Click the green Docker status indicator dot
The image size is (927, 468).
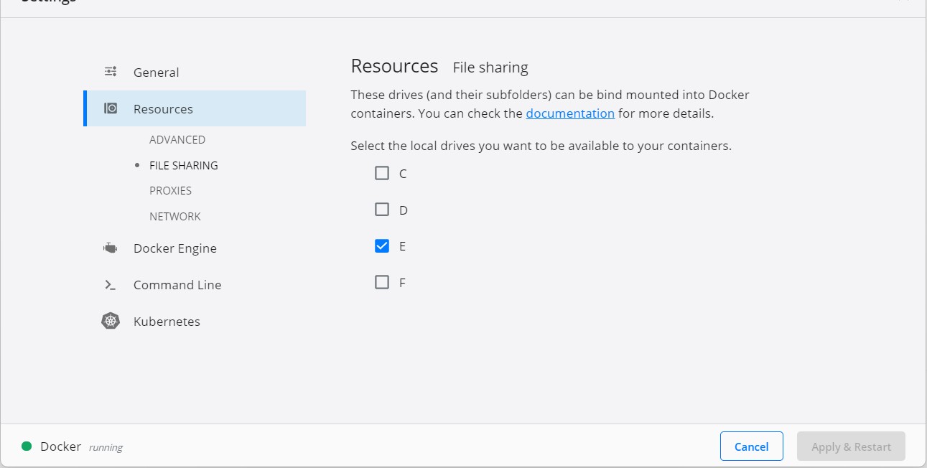coord(27,446)
